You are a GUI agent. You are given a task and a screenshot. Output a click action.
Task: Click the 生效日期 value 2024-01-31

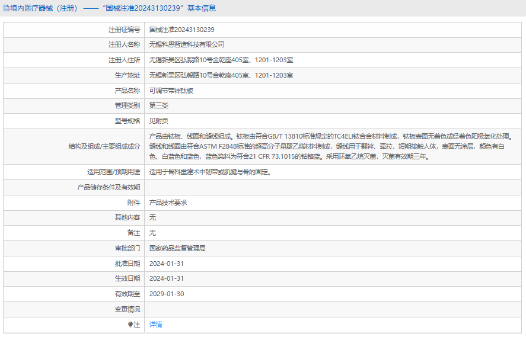click(x=167, y=278)
